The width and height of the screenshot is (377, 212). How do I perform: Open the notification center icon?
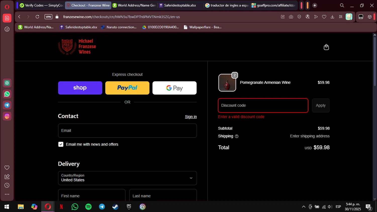point(369,207)
